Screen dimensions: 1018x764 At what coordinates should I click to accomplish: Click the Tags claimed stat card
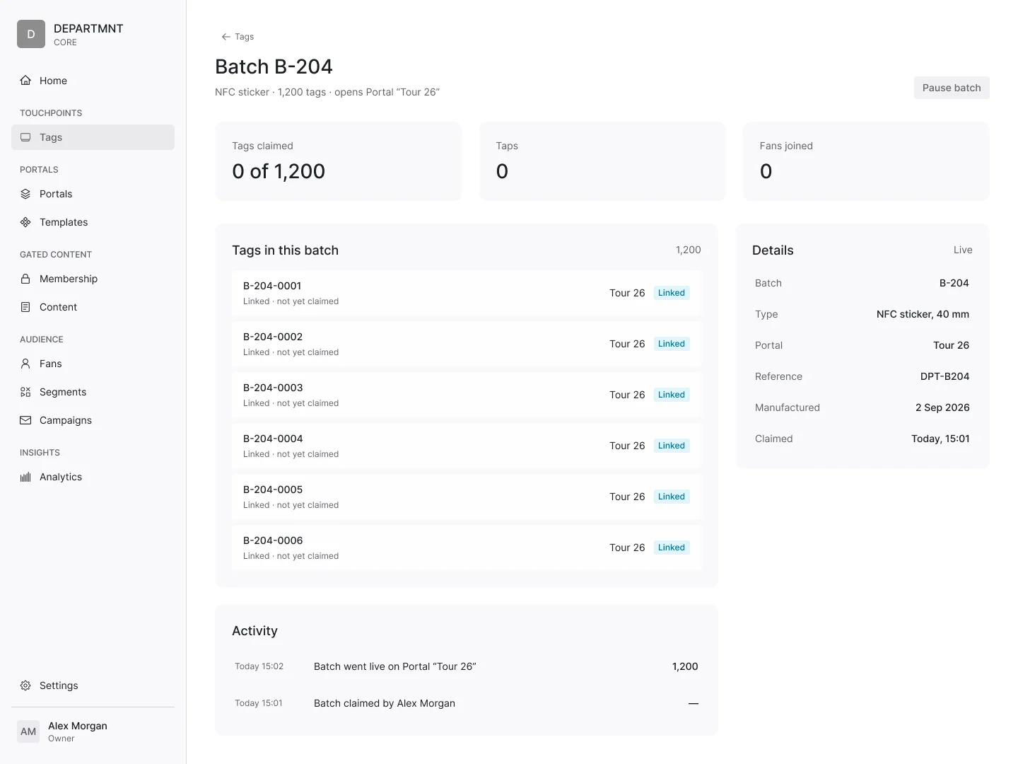(339, 161)
